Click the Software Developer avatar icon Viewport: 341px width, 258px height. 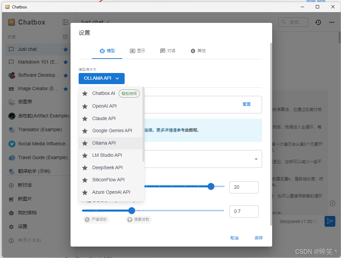12,76
